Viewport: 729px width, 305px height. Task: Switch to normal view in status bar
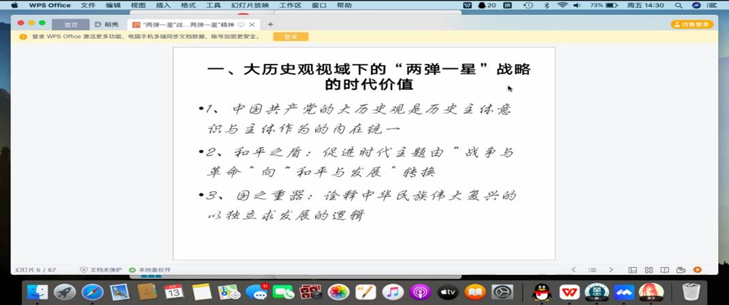[634, 270]
